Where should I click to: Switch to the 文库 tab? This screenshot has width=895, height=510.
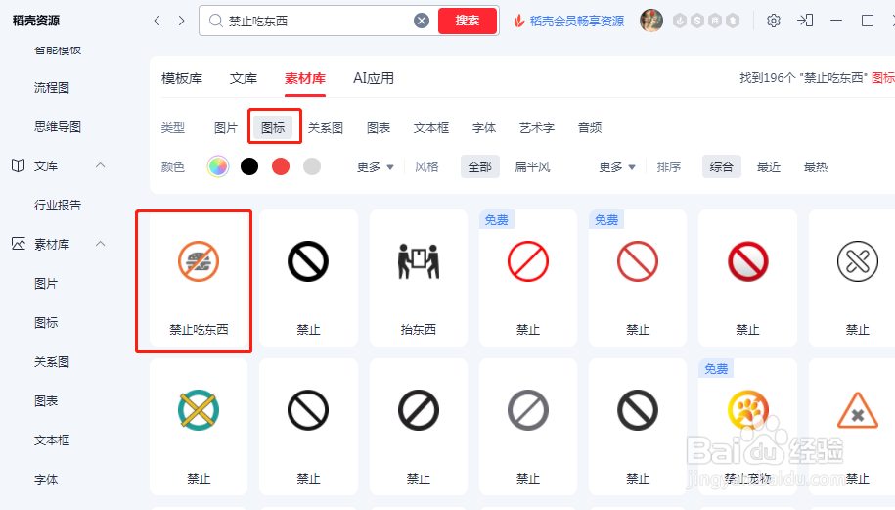[x=244, y=78]
